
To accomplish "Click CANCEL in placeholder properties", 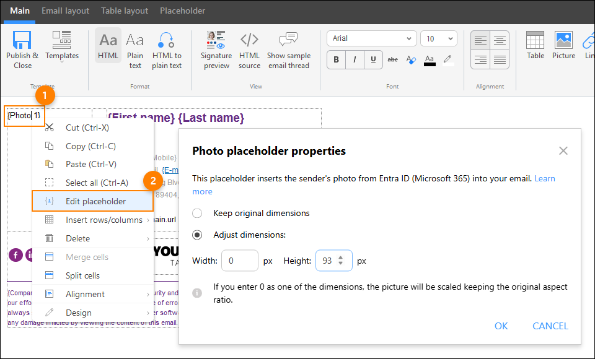I will tap(550, 326).
